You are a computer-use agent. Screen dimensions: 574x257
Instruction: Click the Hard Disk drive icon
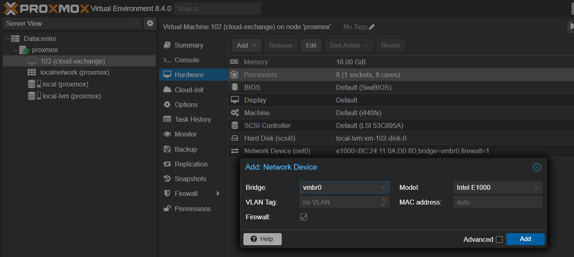[x=235, y=138]
